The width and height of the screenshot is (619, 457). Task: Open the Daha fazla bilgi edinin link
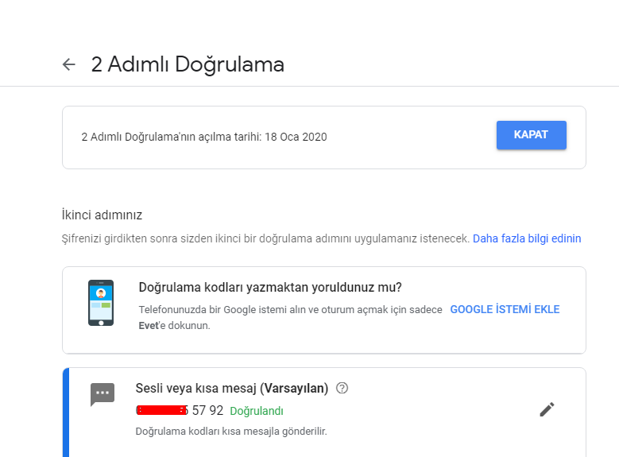(x=527, y=238)
